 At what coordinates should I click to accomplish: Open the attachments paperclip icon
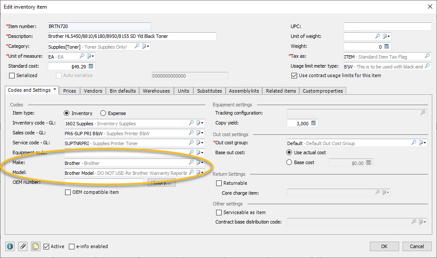[23, 246]
